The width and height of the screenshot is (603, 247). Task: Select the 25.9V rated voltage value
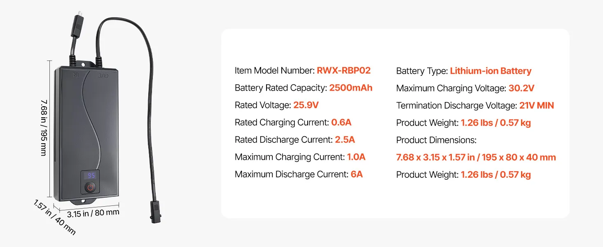(x=306, y=105)
